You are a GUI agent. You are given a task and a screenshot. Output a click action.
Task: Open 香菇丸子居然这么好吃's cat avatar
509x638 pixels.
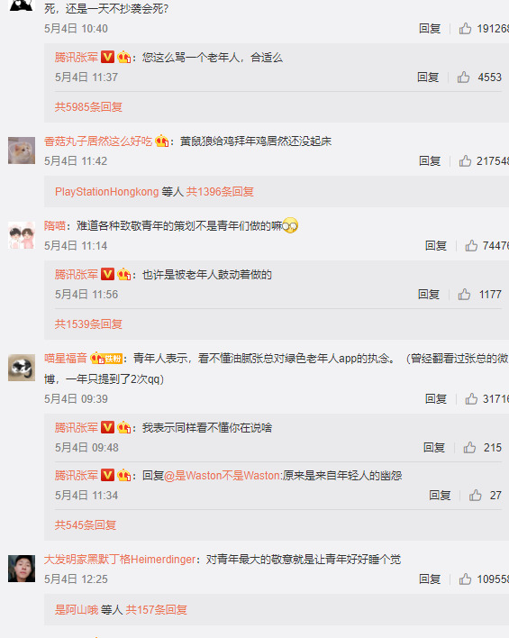click(x=22, y=150)
